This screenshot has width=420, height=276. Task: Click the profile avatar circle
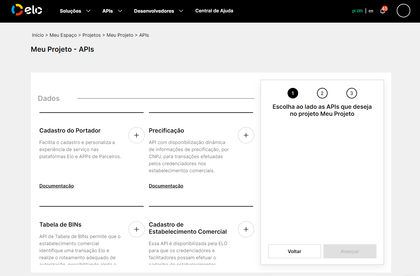click(403, 11)
